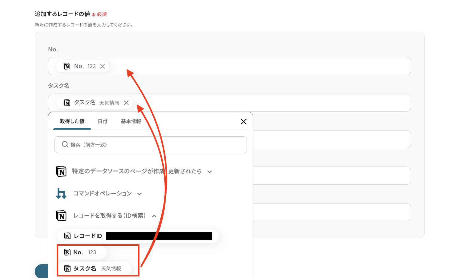Focus the 検索(前方一致) search field
The height and width of the screenshot is (278, 471).
(151, 145)
